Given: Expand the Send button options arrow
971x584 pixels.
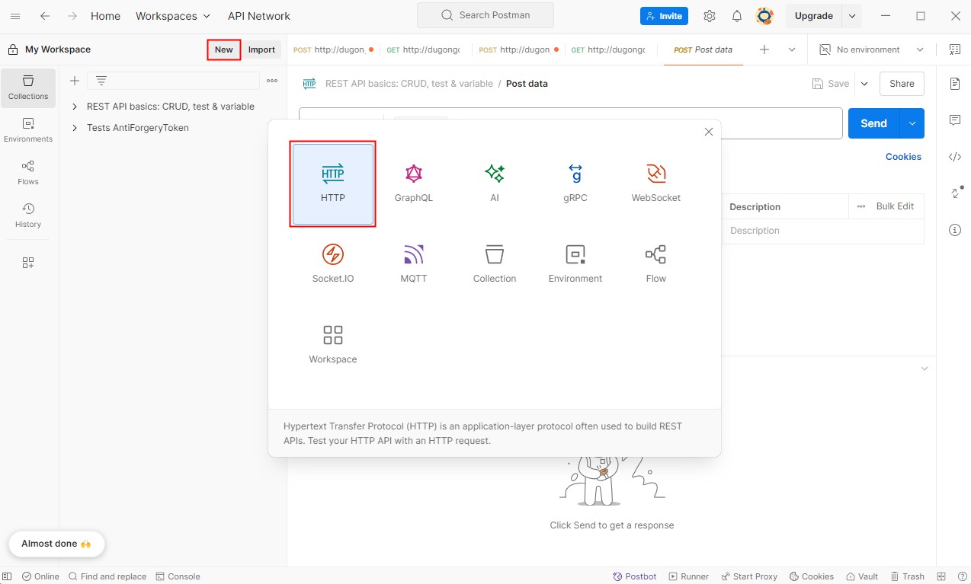Looking at the screenshot, I should coord(912,123).
